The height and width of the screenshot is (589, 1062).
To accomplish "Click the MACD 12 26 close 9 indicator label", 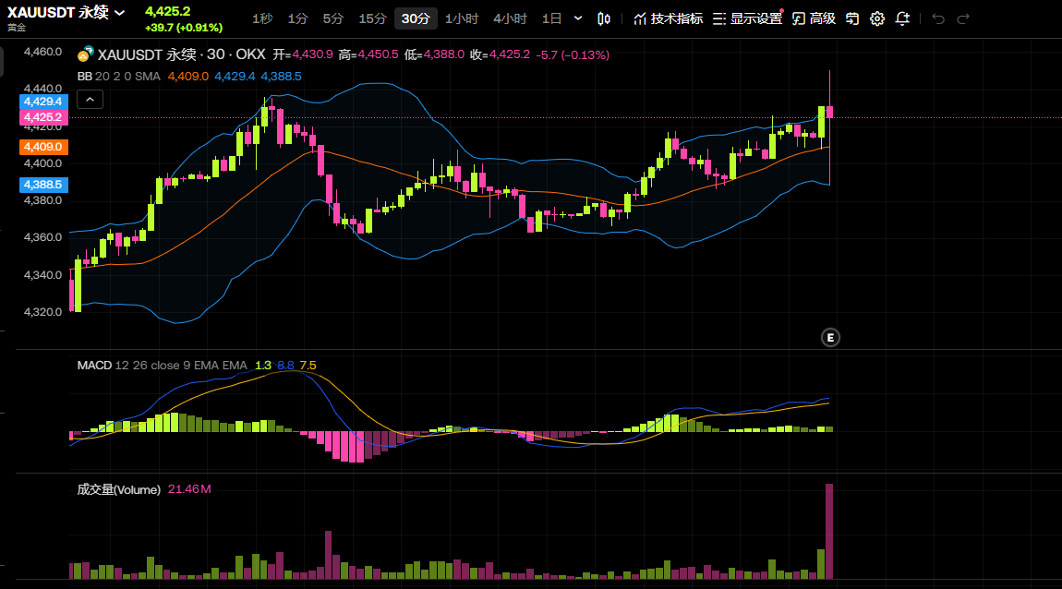I will (162, 366).
